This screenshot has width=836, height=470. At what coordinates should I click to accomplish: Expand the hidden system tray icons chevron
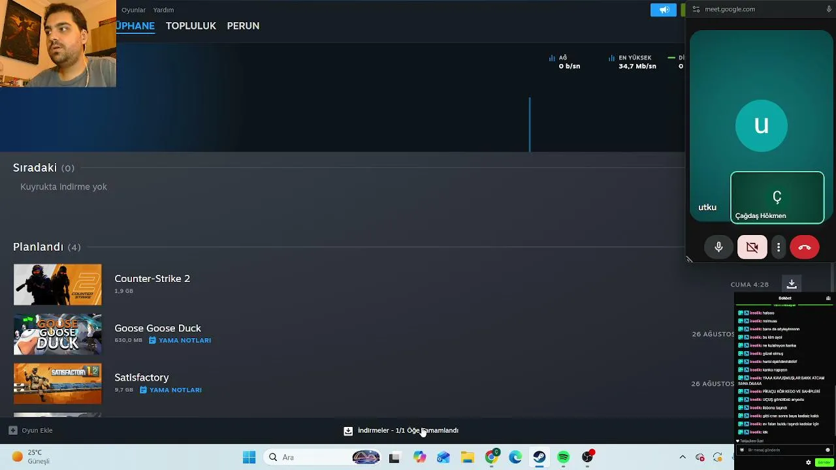(x=683, y=458)
